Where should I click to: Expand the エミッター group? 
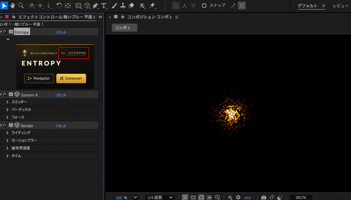[x=7, y=102]
